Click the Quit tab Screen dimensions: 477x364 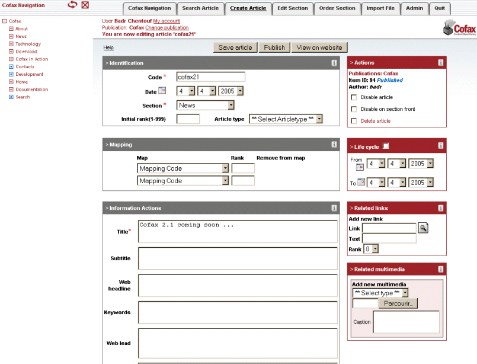coord(440,8)
